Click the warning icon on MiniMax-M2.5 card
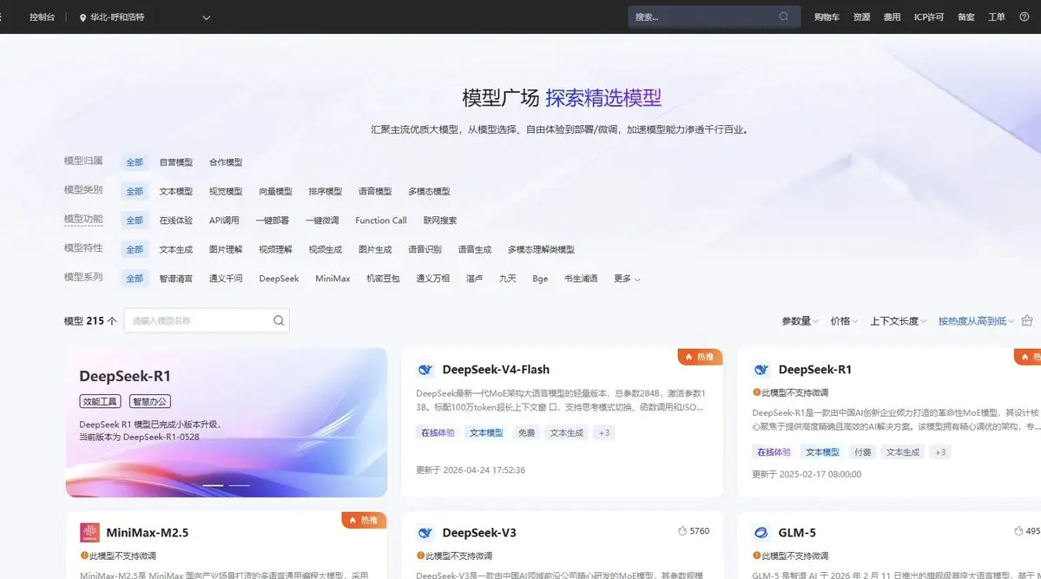 tap(84, 556)
